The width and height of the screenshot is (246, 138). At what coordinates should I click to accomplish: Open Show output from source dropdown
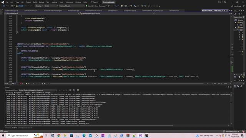38,90
